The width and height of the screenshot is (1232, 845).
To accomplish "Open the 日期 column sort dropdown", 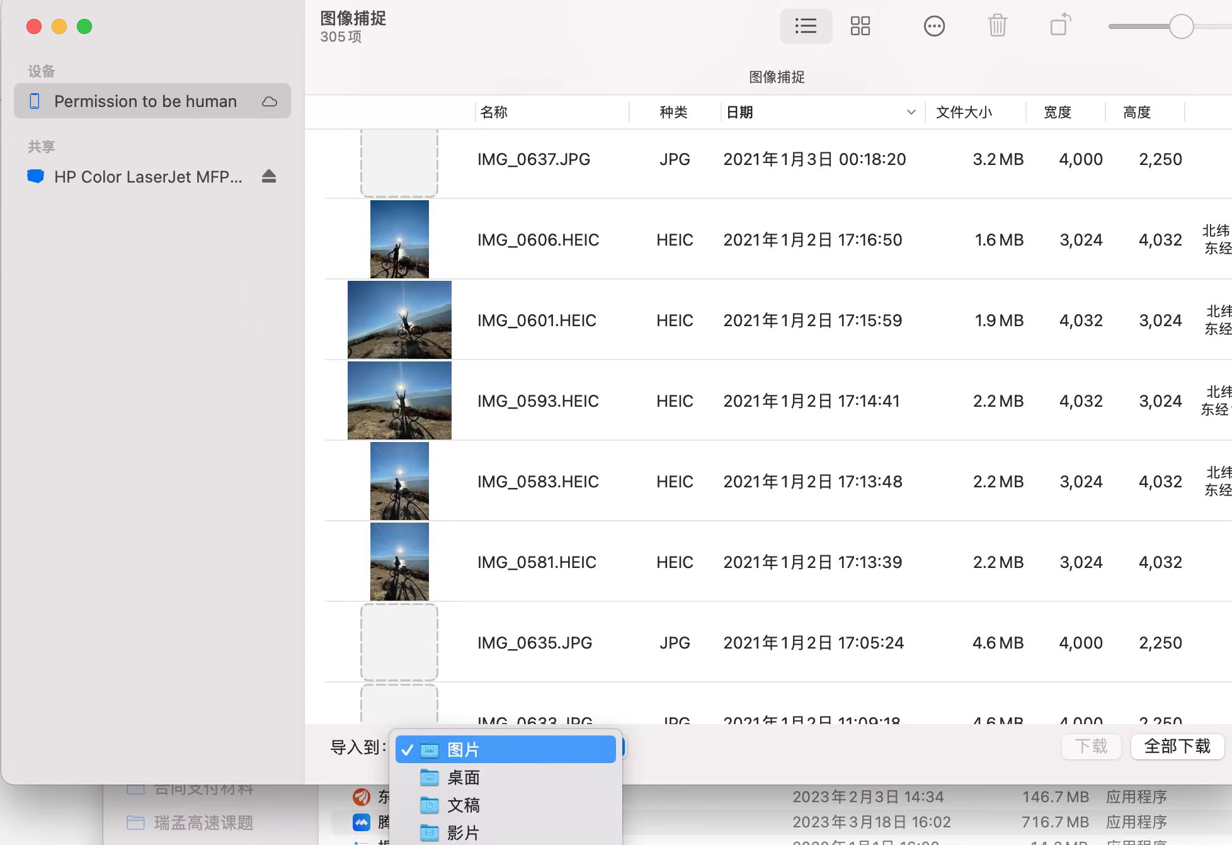I will (x=911, y=112).
